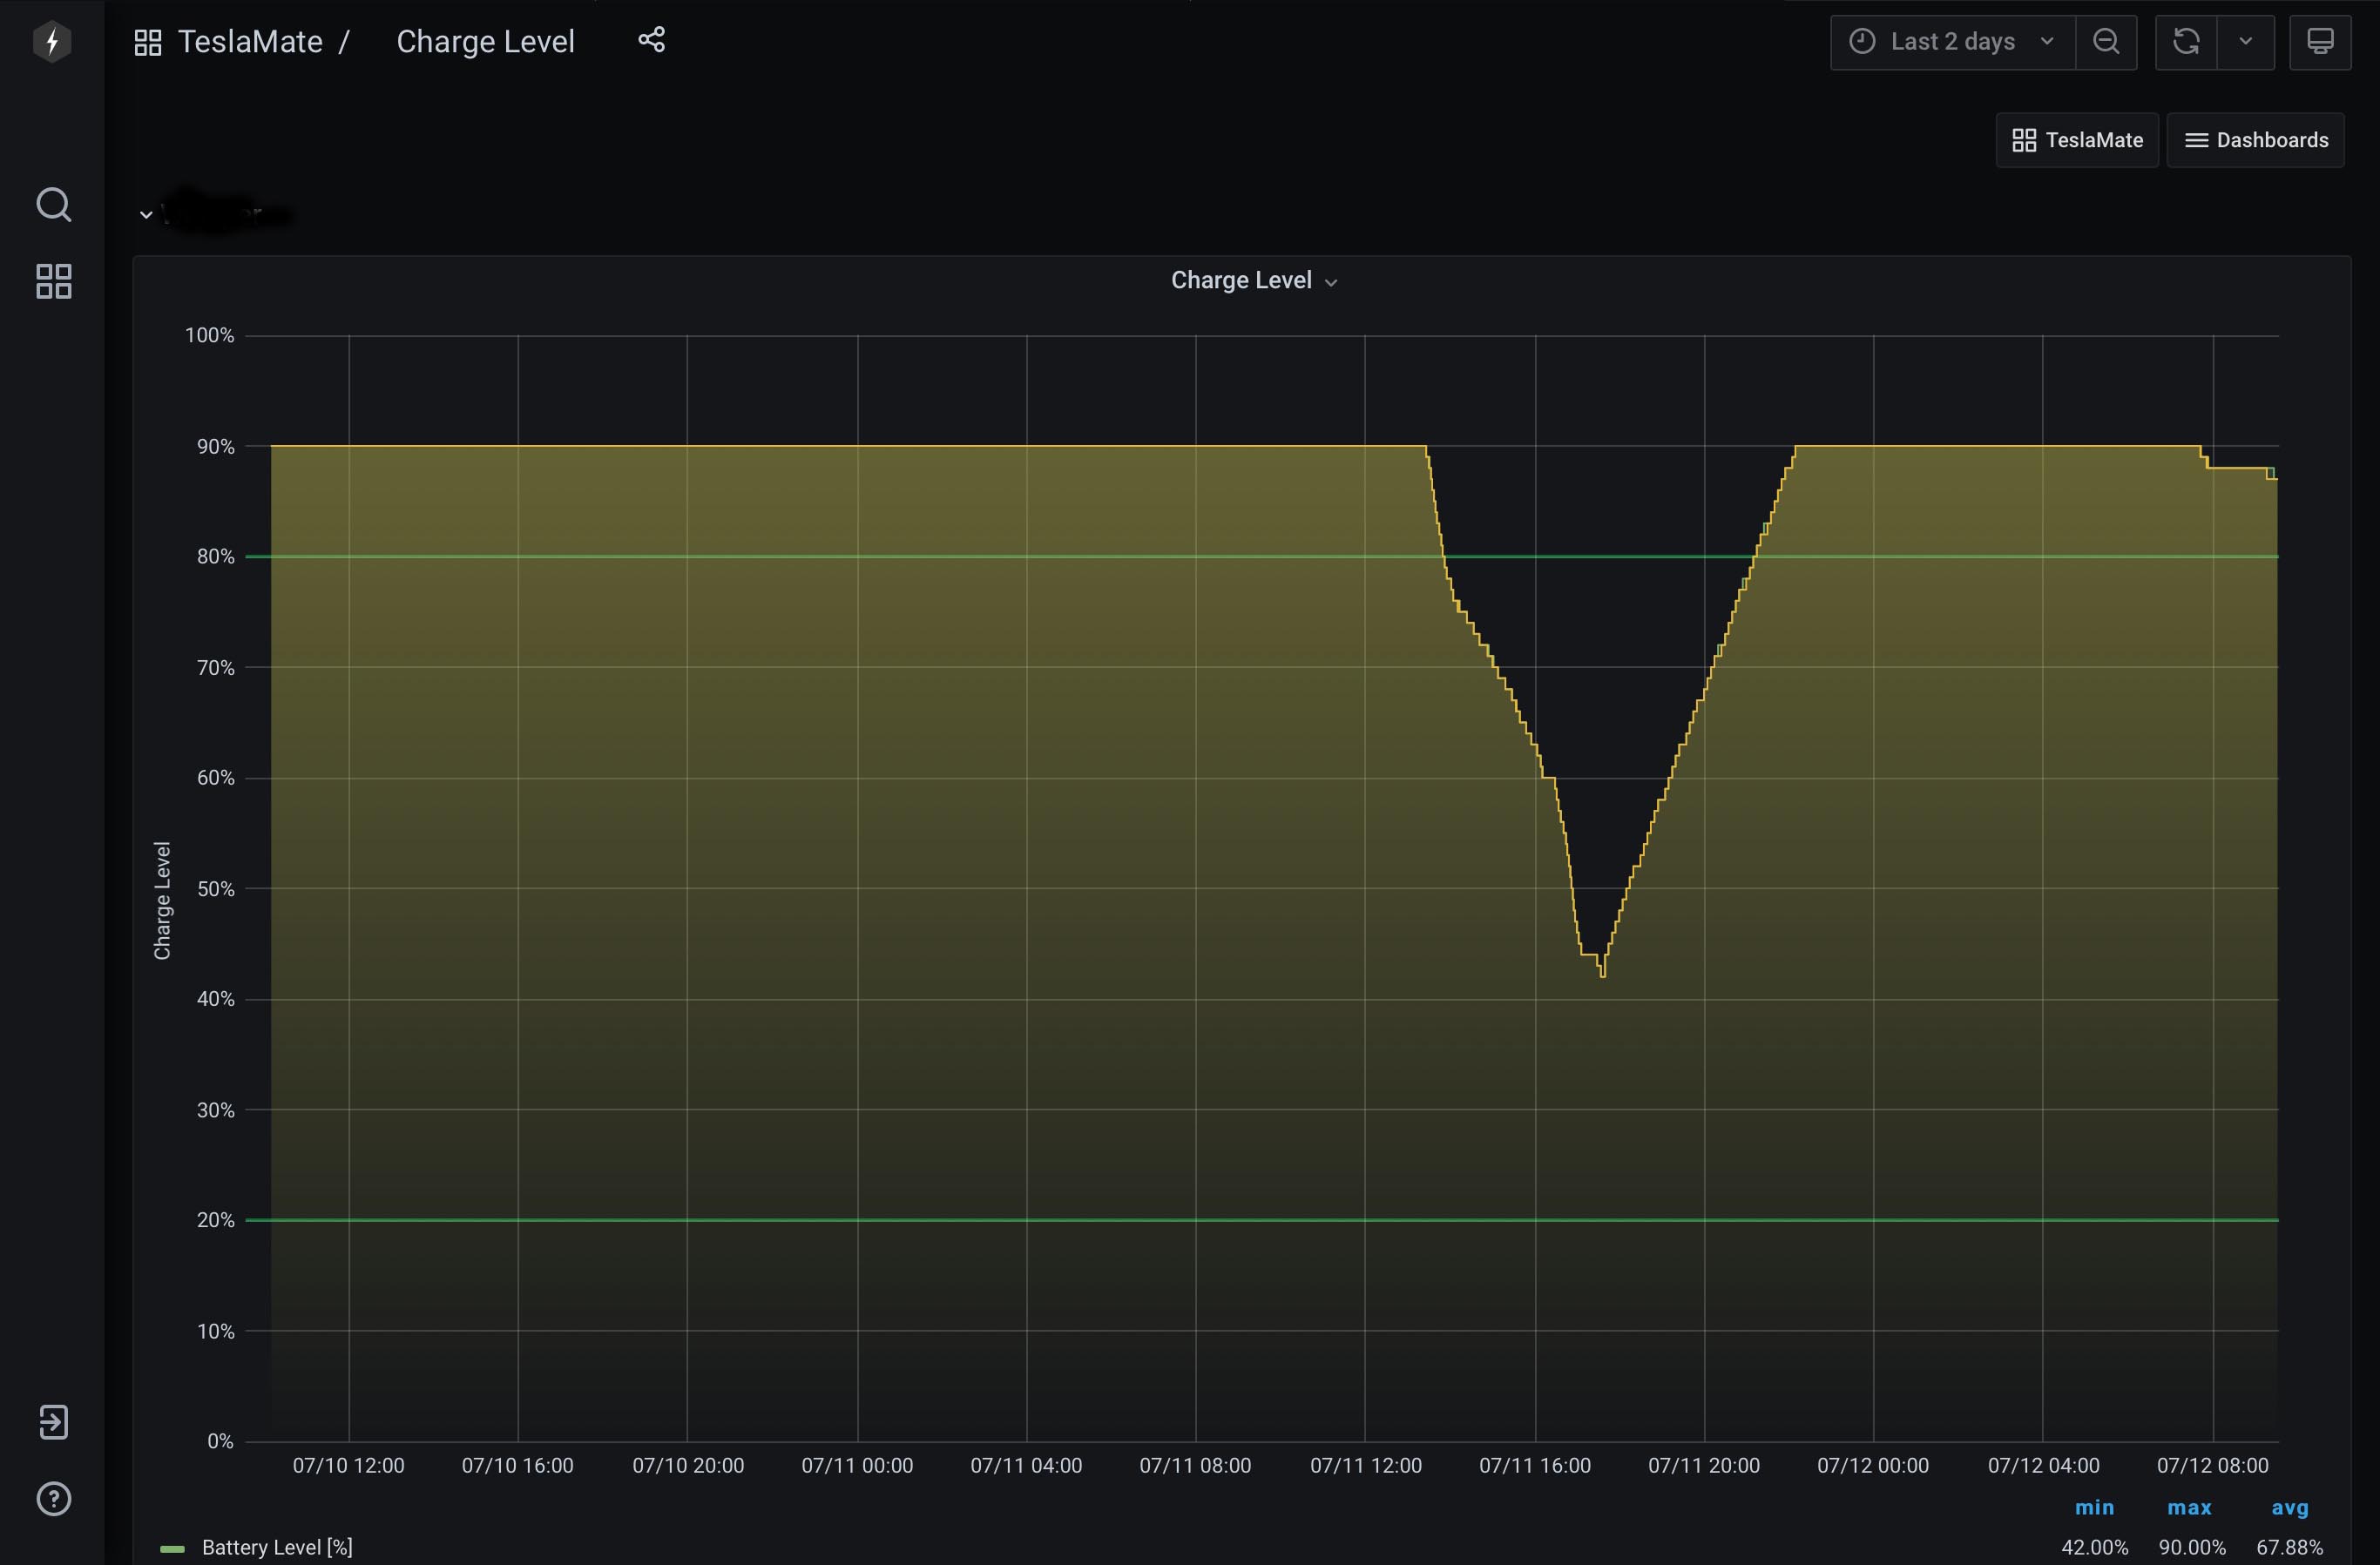This screenshot has width=2380, height=1565.
Task: Click the TeslaMate lightning logo
Action: click(52, 42)
